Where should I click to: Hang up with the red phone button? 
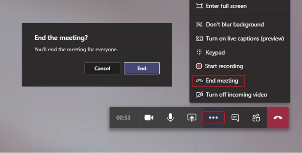point(278,118)
